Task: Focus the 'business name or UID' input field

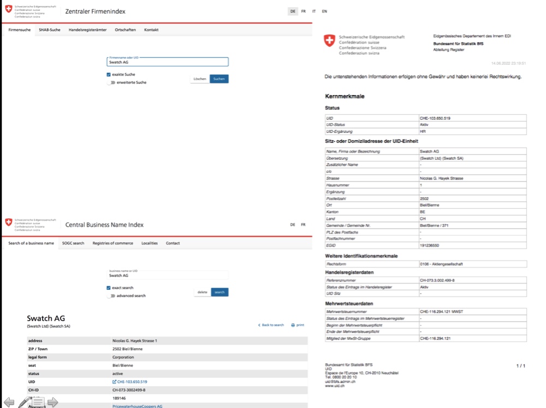Action: point(168,275)
